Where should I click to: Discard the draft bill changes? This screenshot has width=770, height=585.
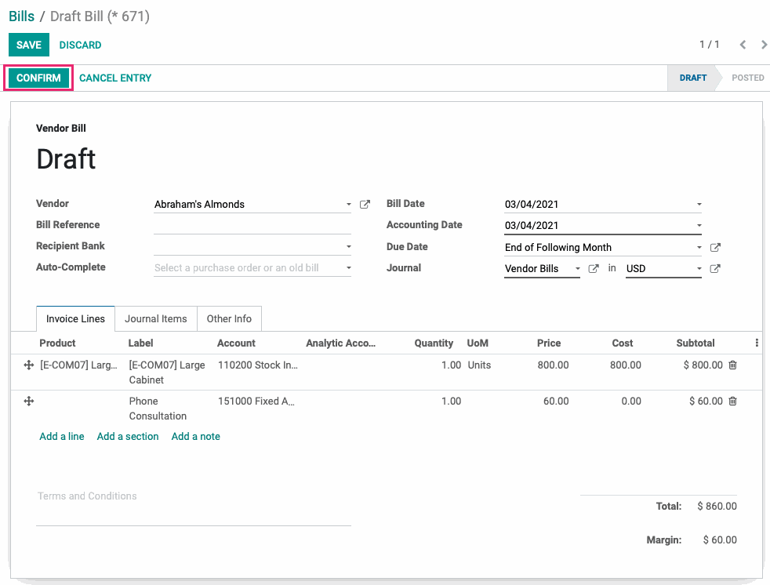pos(80,45)
